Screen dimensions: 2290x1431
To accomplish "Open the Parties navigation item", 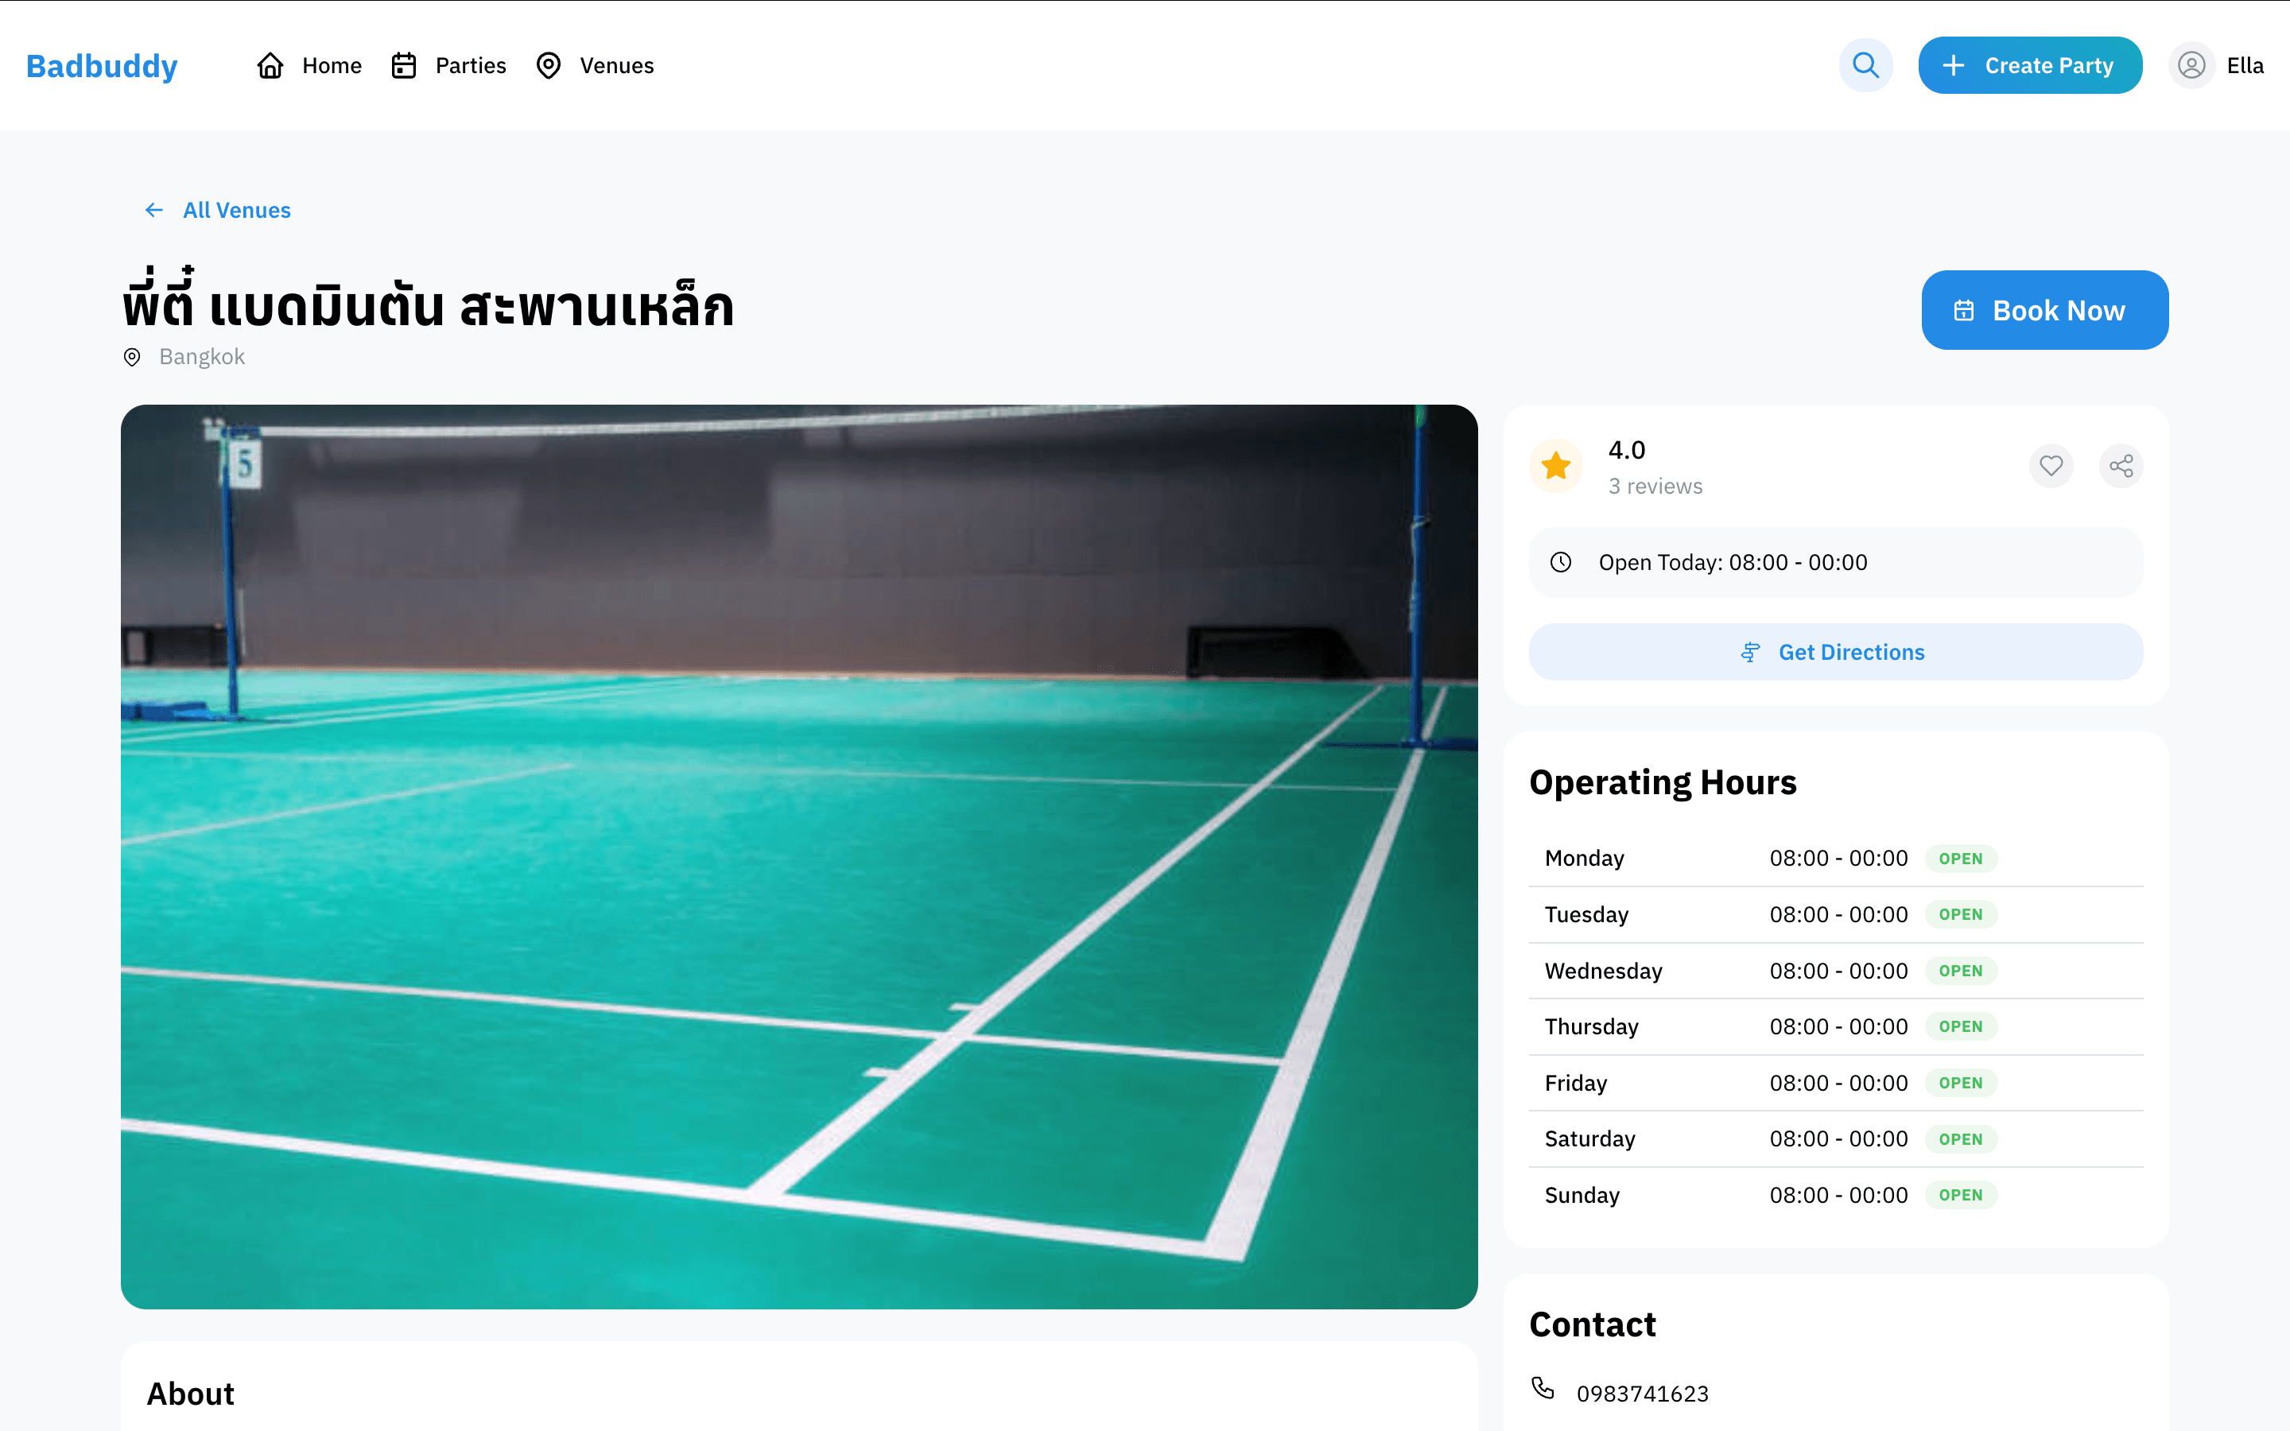I will [x=448, y=65].
